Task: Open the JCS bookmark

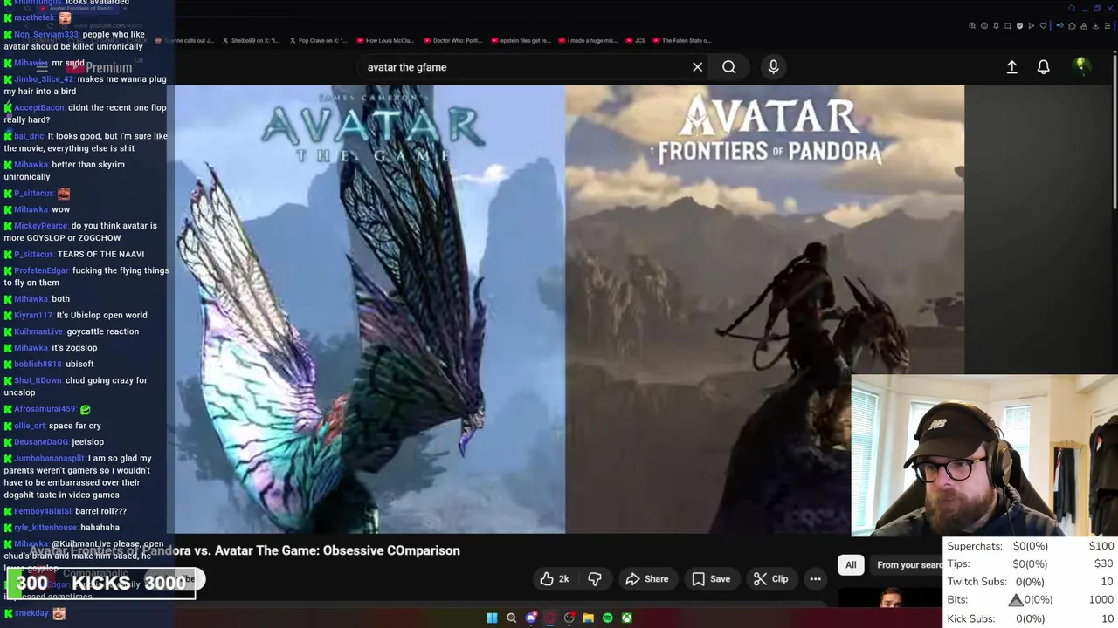Action: 636,40
